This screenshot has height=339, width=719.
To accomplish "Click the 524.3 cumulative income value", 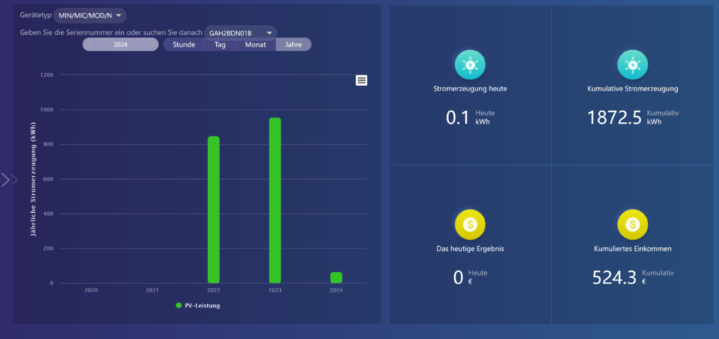I will pyautogui.click(x=614, y=277).
